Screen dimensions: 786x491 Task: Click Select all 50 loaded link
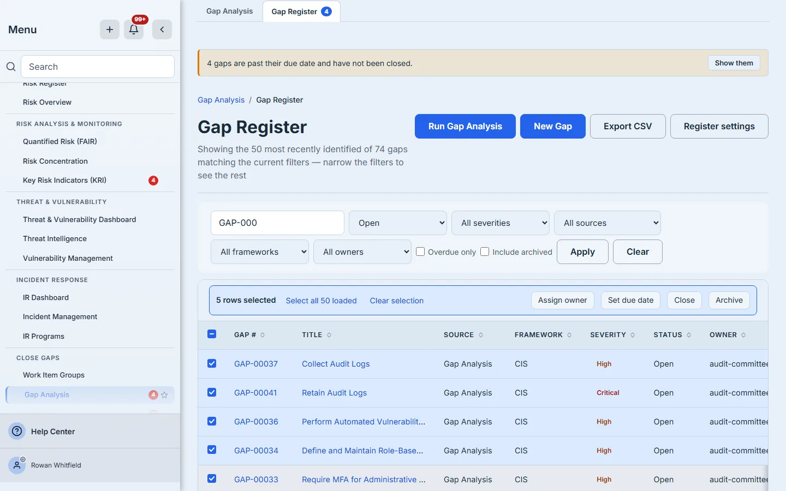tap(321, 301)
